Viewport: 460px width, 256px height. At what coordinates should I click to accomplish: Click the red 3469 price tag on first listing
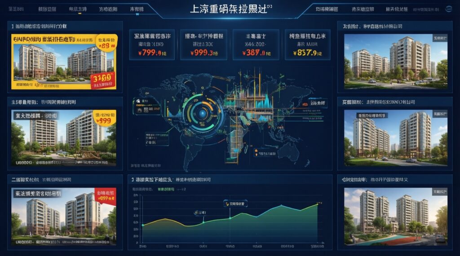click(x=102, y=80)
